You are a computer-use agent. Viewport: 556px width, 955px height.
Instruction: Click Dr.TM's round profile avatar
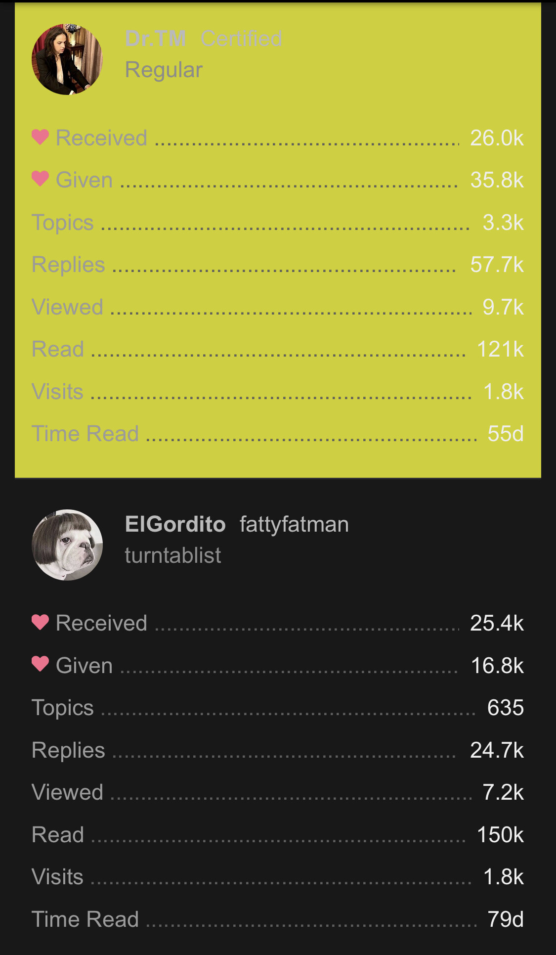(x=67, y=59)
